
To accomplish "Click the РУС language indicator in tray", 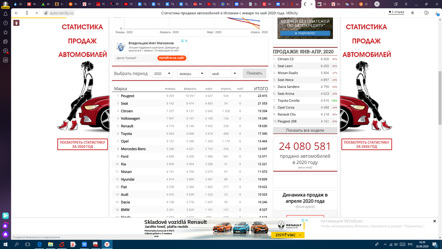I will 410,245.
